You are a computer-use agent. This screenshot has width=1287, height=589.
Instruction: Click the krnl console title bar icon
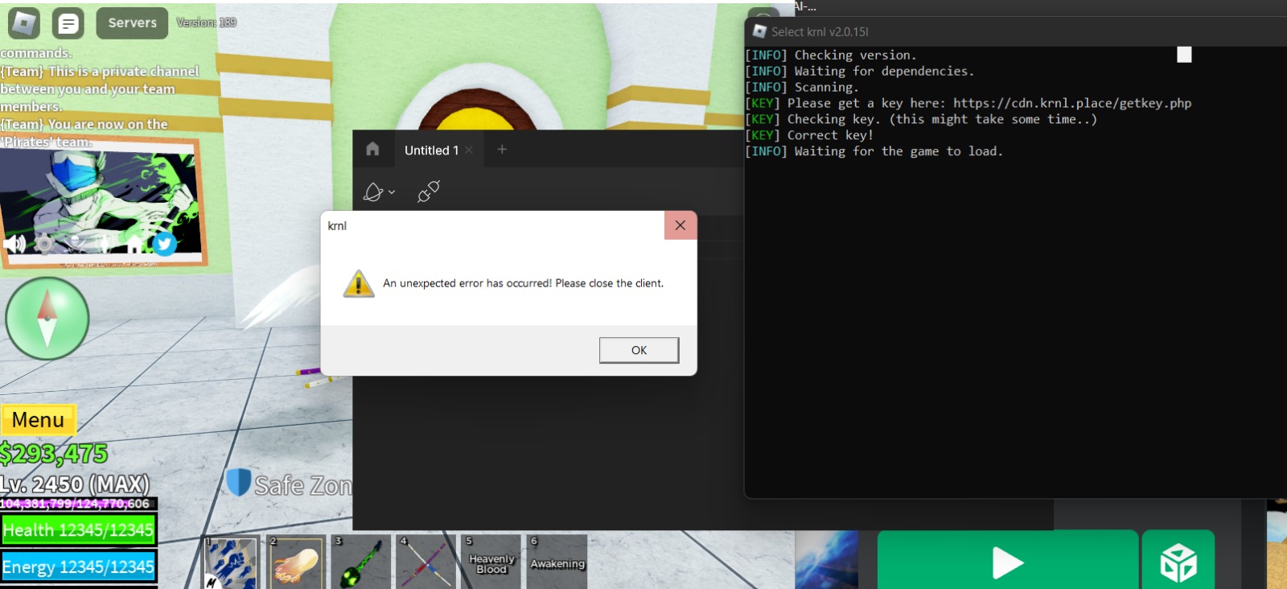(x=759, y=31)
